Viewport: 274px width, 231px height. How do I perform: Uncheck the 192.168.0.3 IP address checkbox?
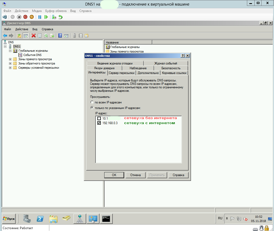click(99, 123)
